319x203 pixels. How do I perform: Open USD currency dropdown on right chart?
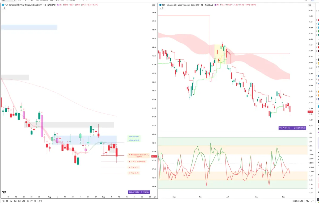click(x=311, y=5)
